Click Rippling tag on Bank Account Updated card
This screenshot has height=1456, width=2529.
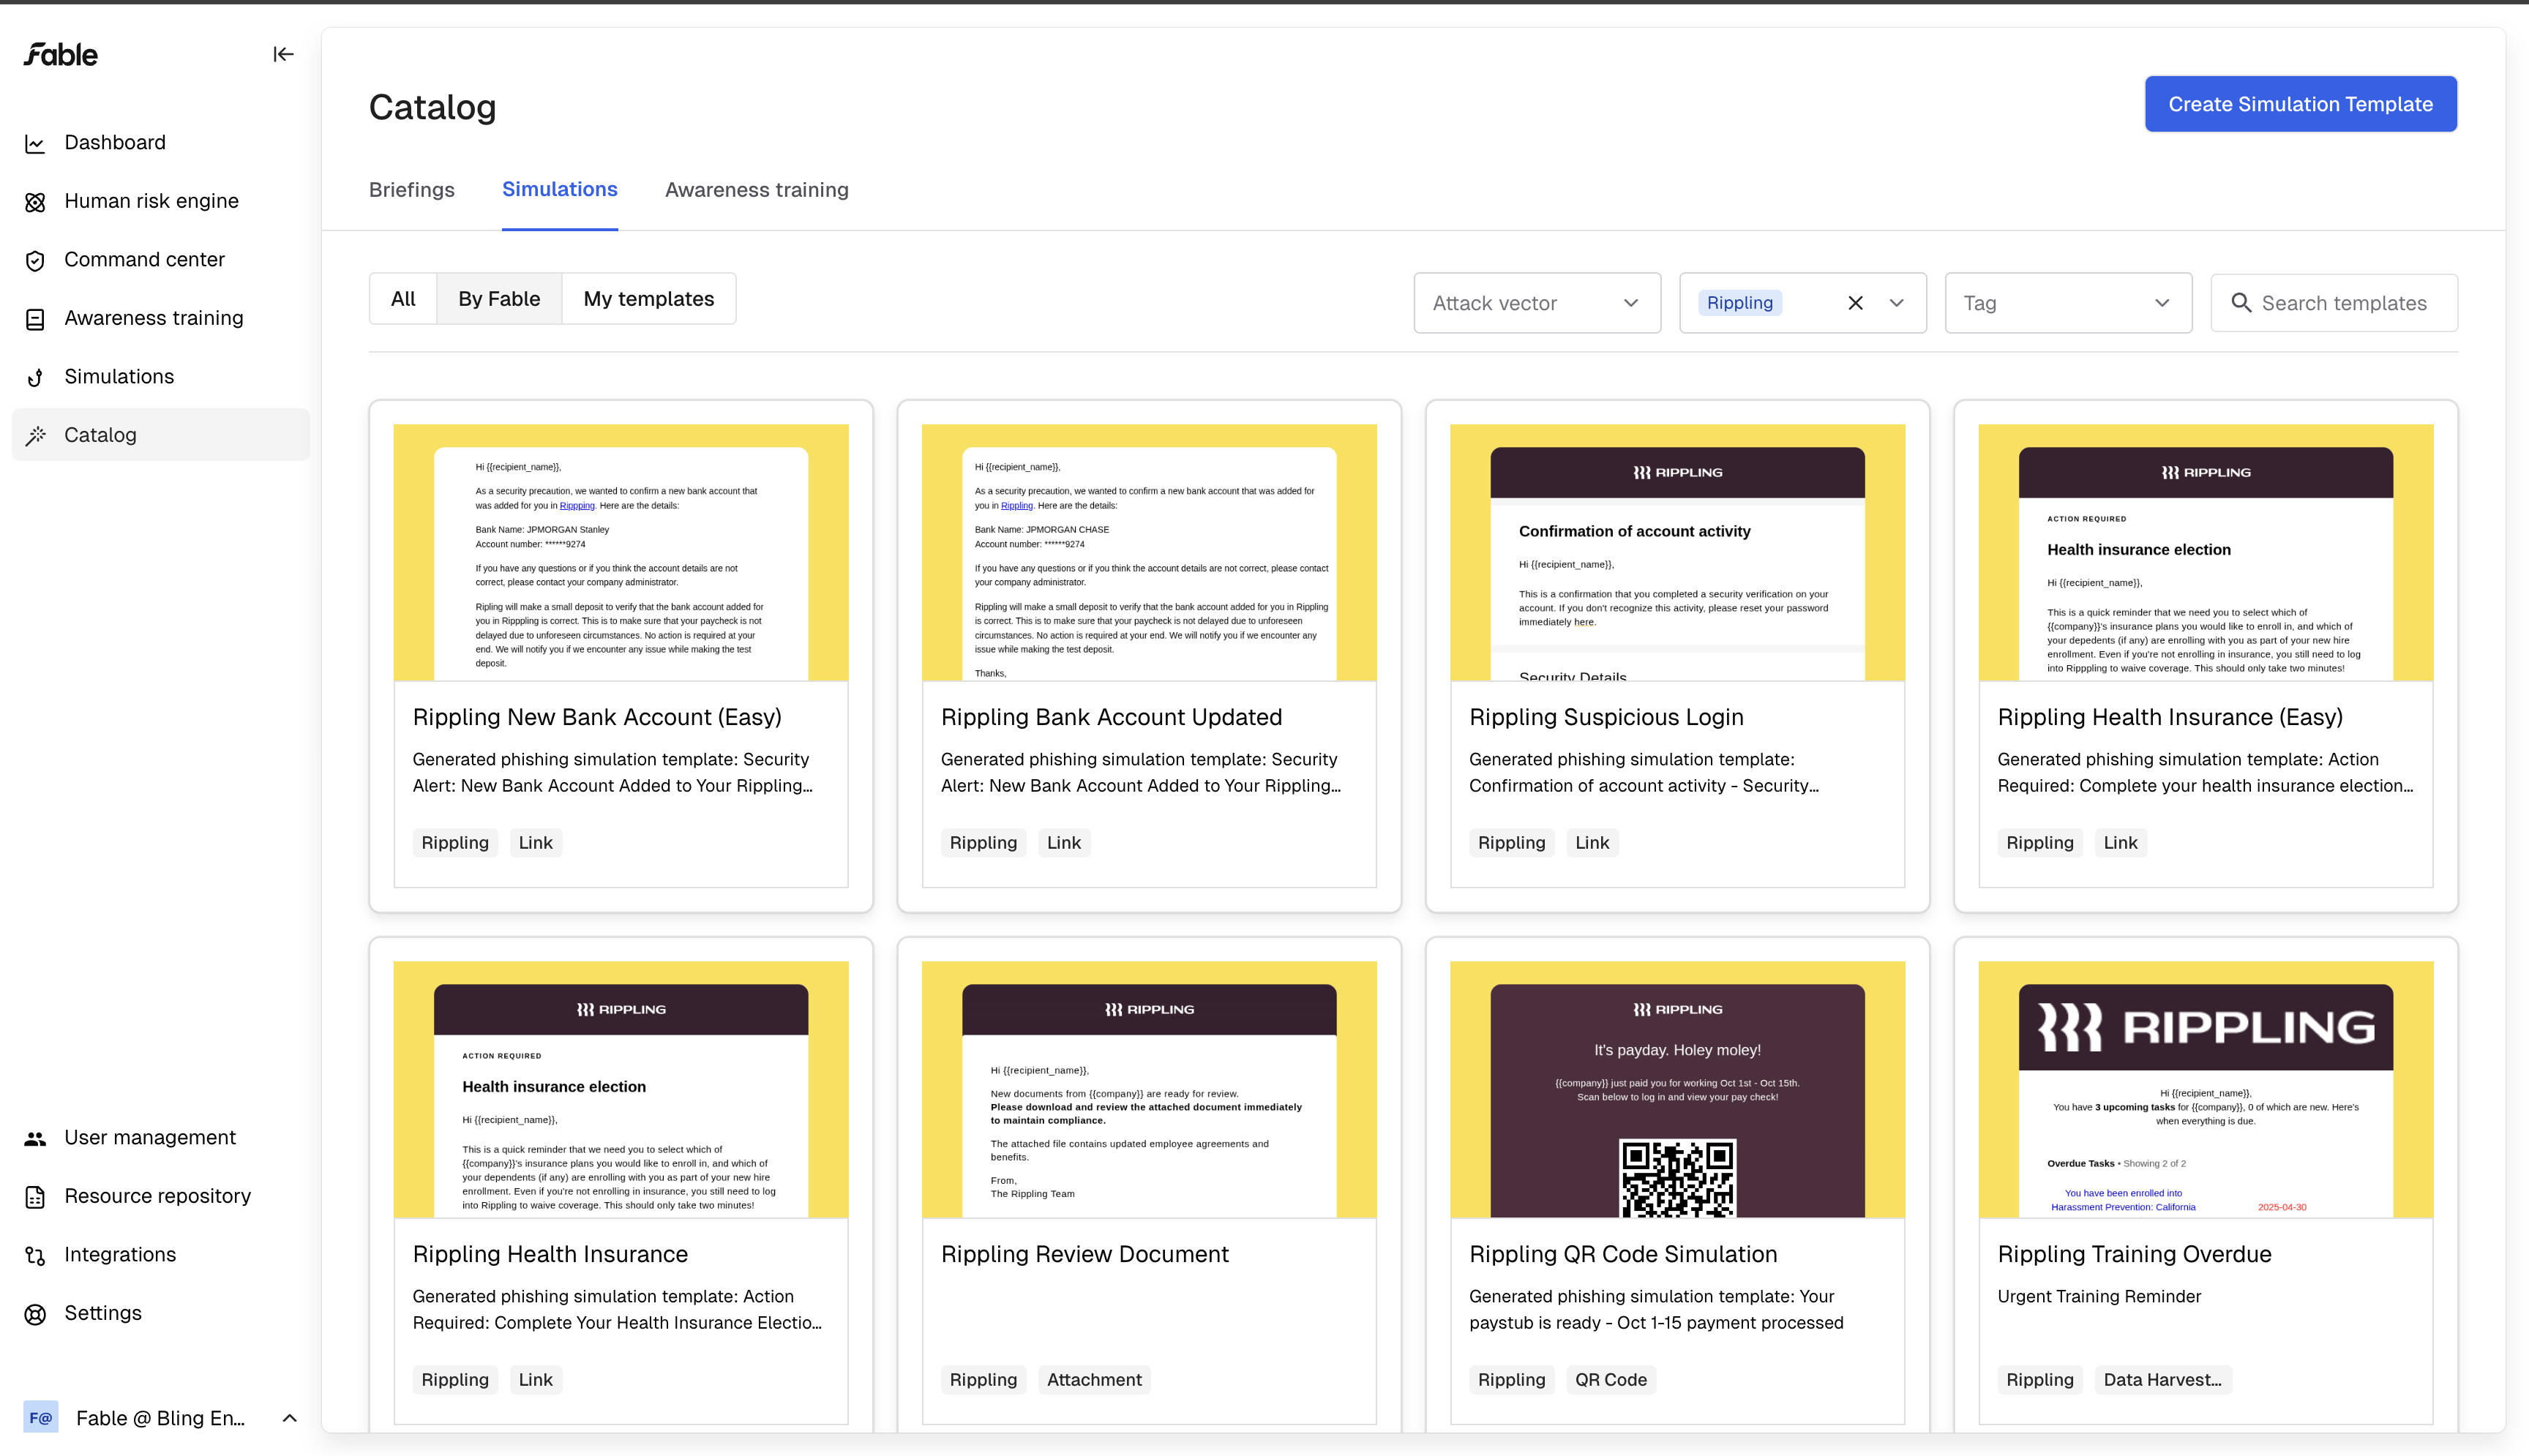tap(983, 843)
